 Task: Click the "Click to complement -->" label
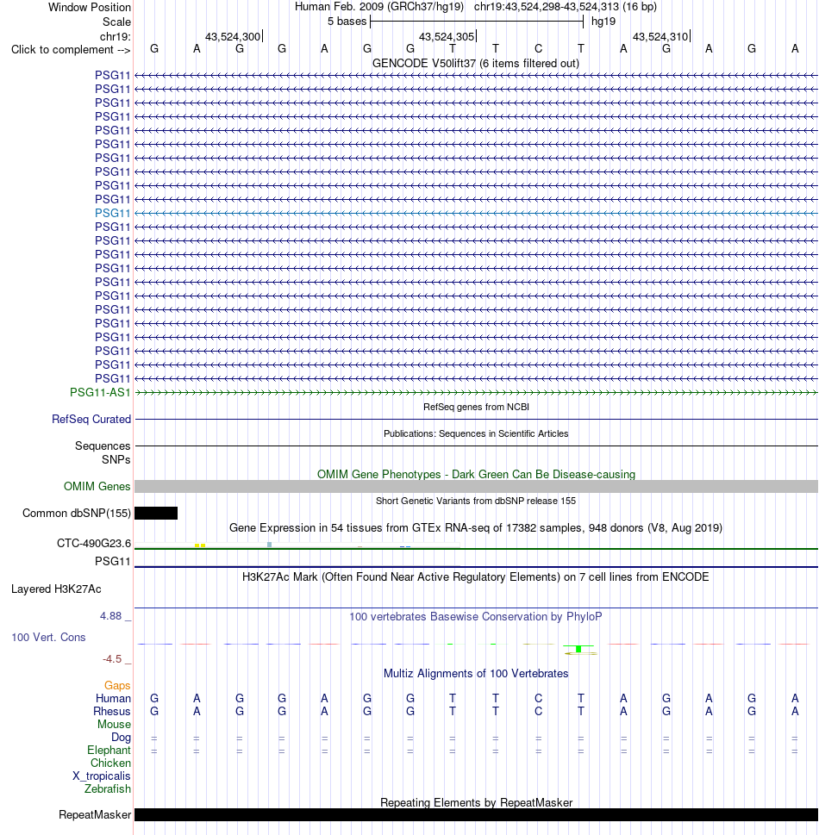click(x=71, y=49)
